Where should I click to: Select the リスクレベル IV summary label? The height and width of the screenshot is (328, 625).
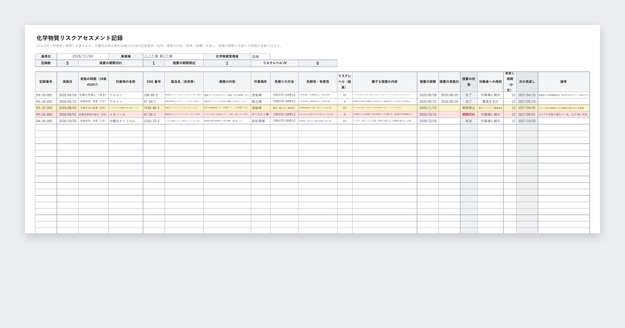(275, 63)
